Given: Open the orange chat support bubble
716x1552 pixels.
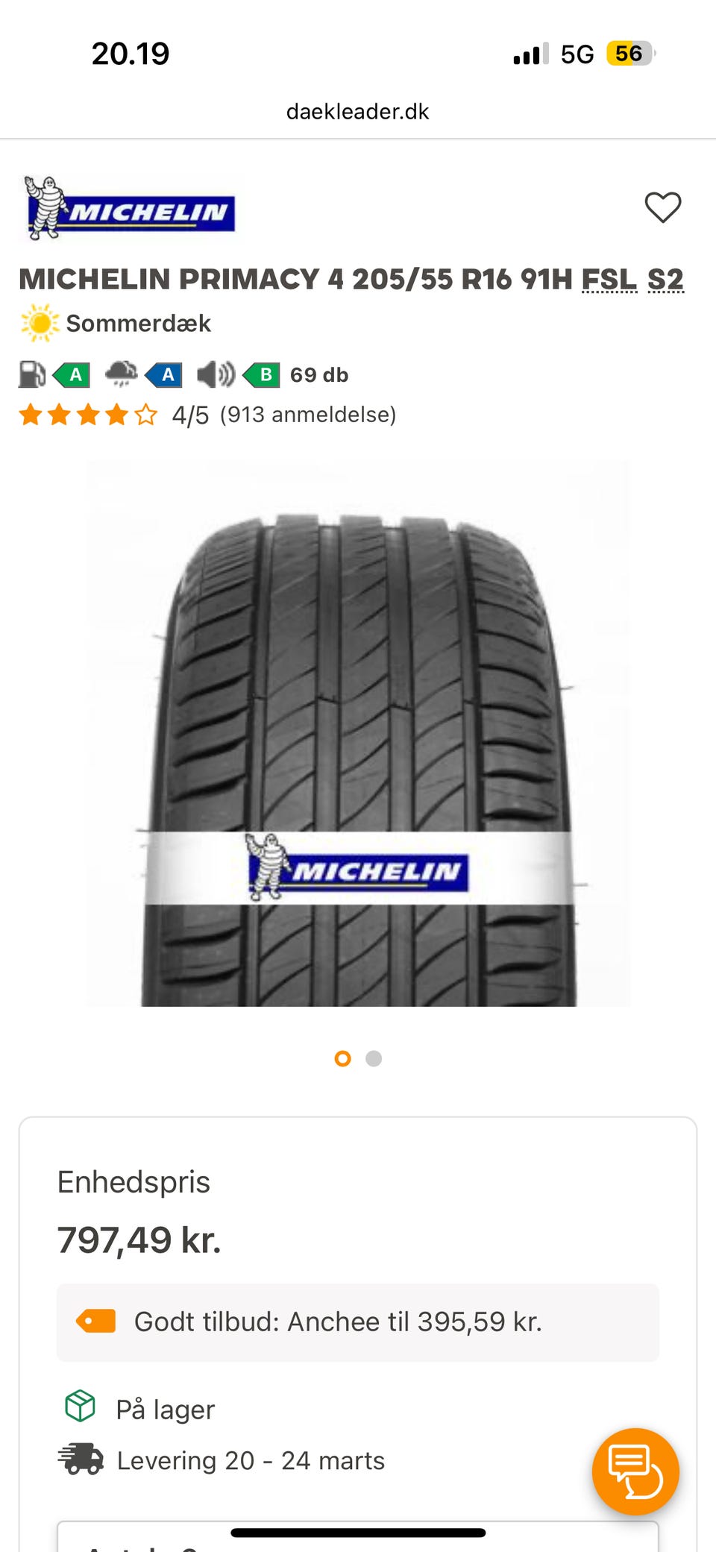Looking at the screenshot, I should point(635,1471).
